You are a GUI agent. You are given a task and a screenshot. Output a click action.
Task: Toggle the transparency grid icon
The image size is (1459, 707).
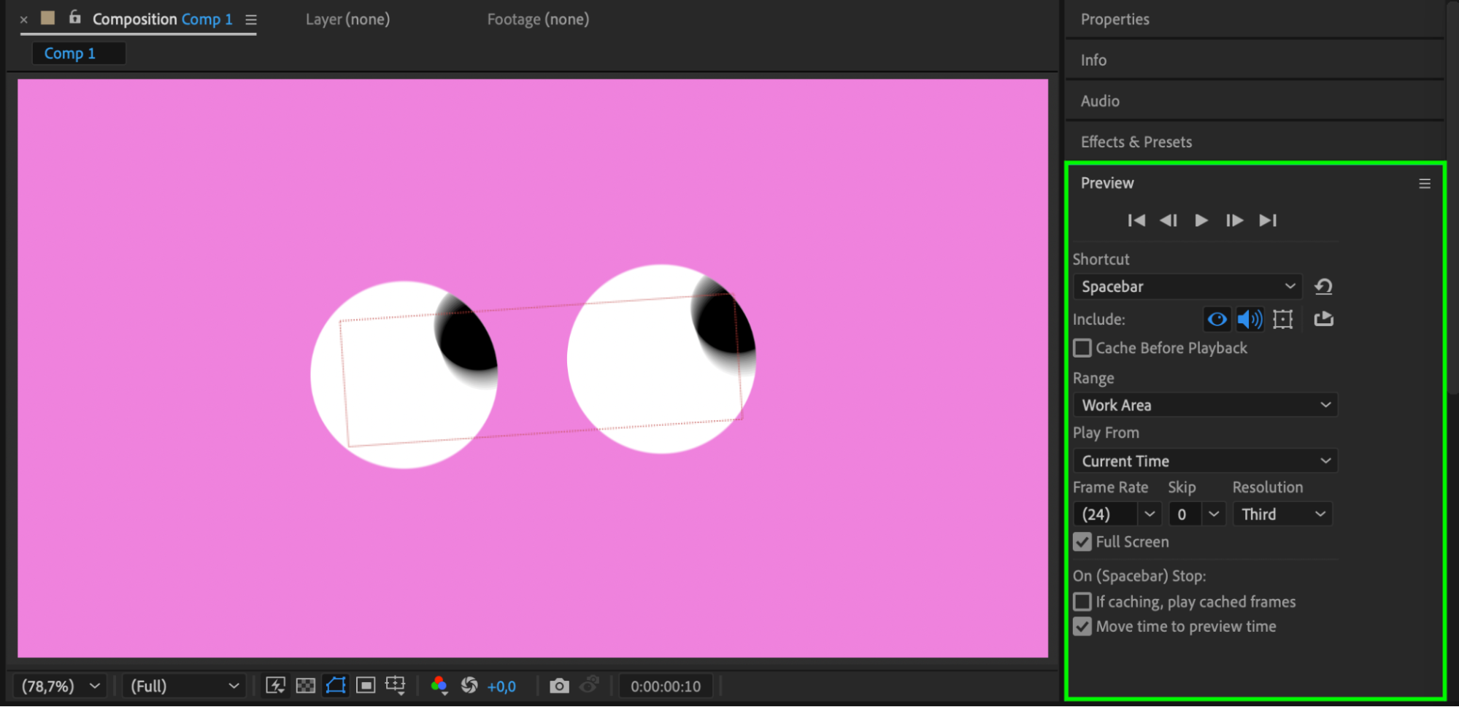pos(305,686)
